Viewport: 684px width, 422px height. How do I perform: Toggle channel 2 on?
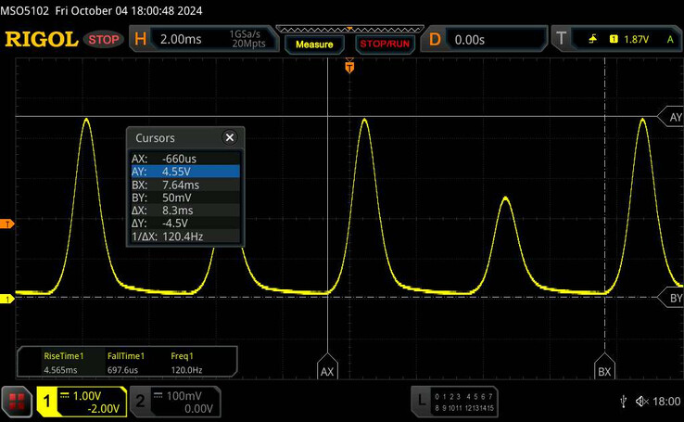tap(139, 401)
